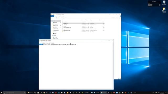The width and height of the screenshot is (168, 94).
Task: Open the View menu in Notepad
Action: [47, 42]
